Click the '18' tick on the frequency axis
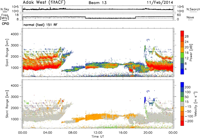The height and width of the screenshot is (138, 200). pos(17,15)
